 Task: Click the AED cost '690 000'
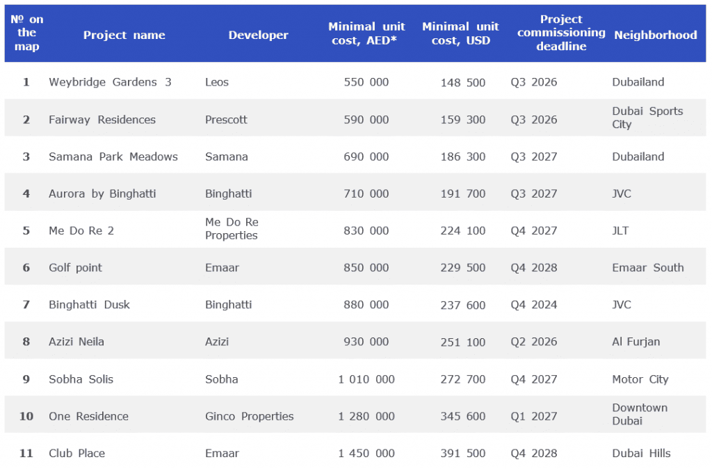[x=366, y=157]
